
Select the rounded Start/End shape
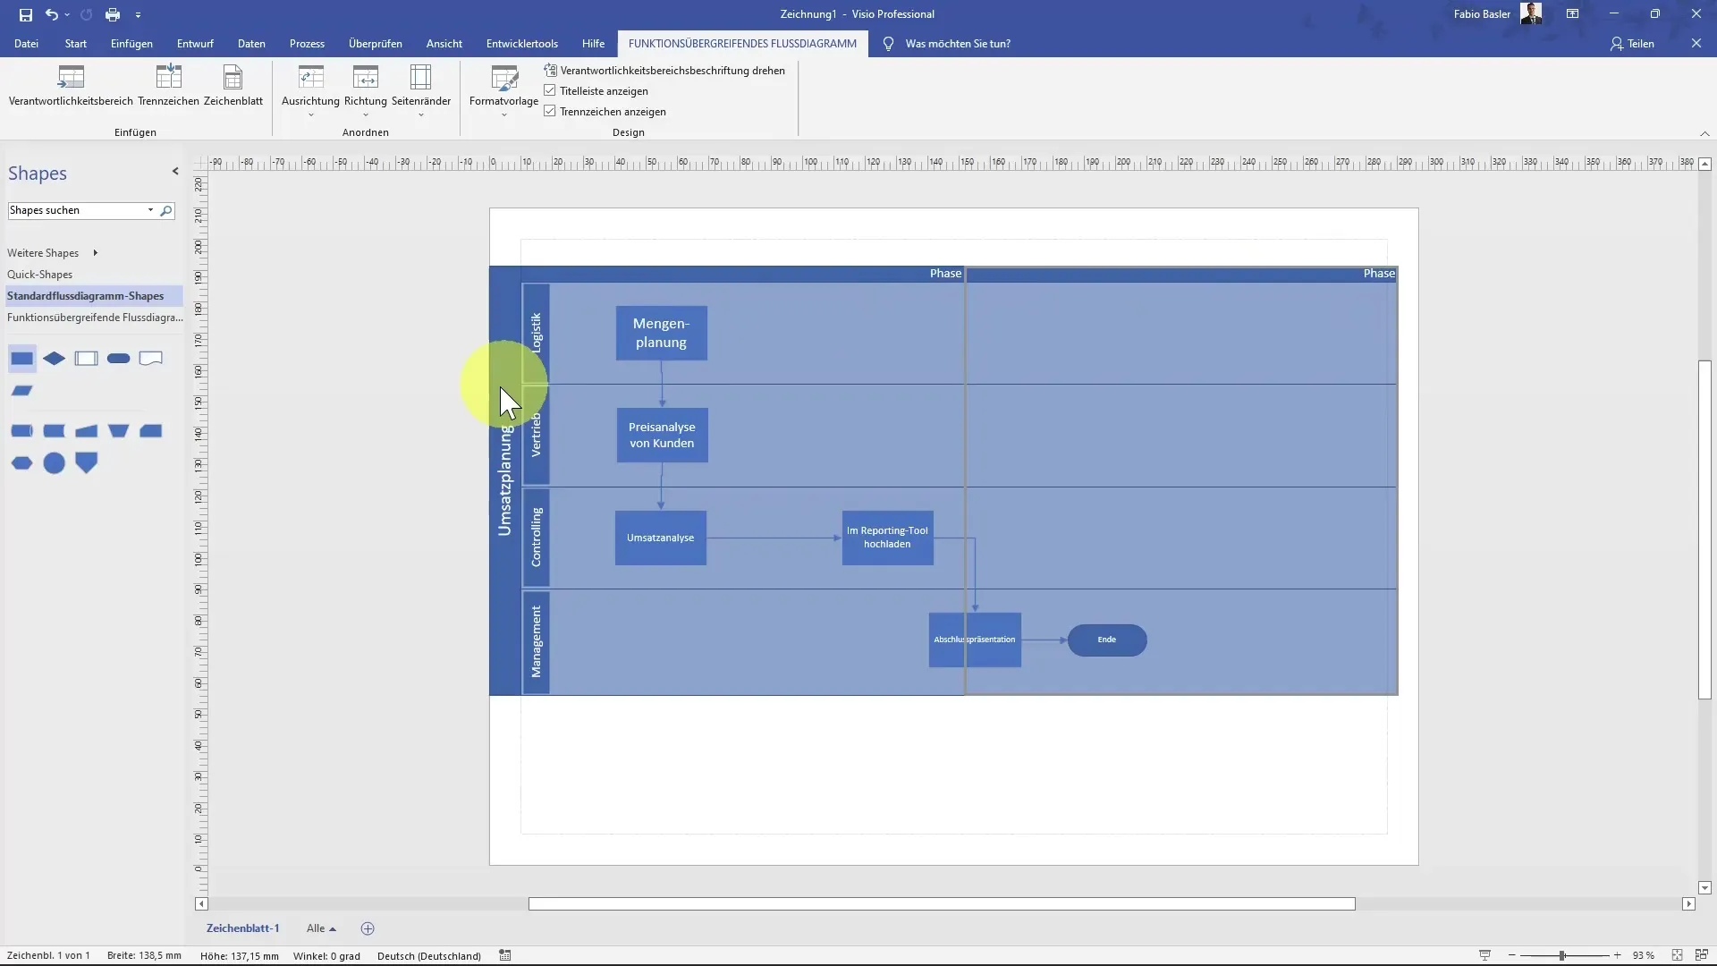point(118,359)
